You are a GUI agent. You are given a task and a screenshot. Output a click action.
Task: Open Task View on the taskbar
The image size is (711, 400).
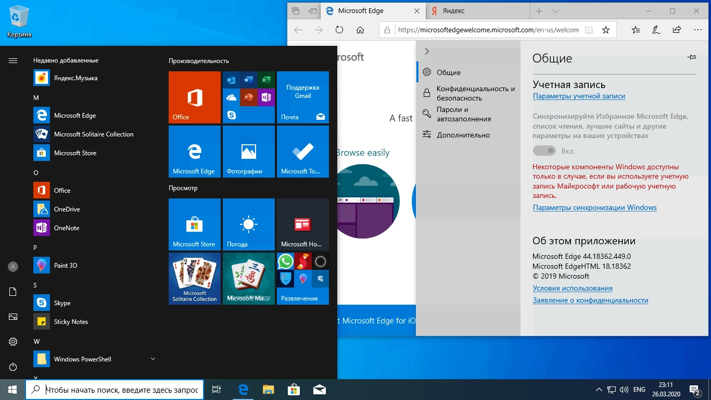[217, 390]
